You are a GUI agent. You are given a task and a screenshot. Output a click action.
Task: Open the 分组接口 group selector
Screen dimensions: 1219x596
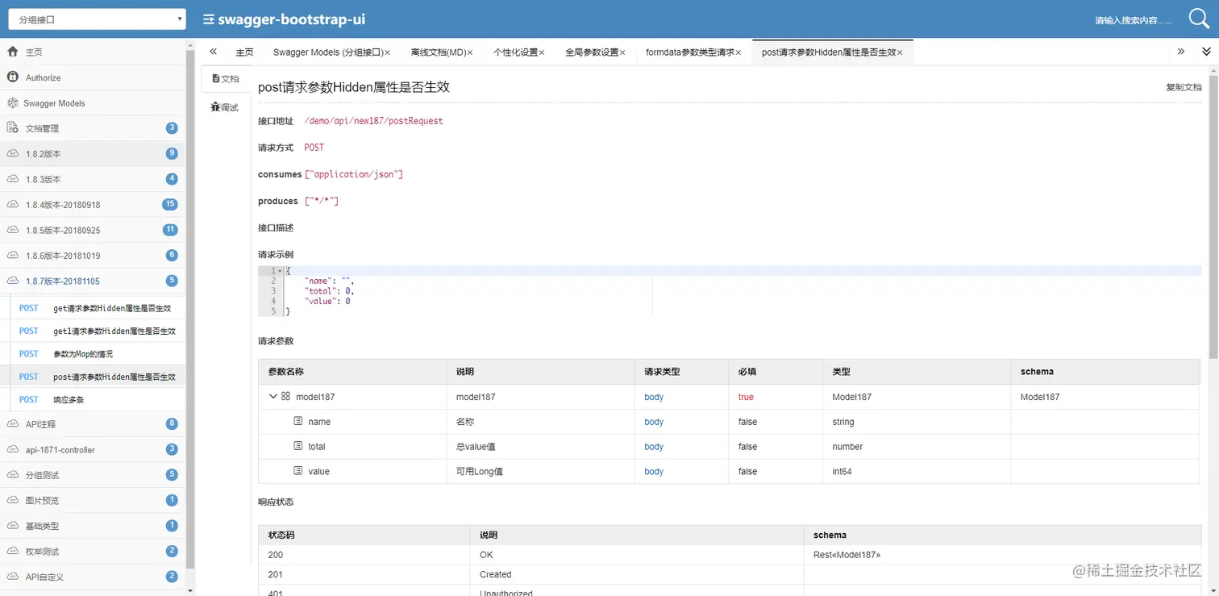97,19
